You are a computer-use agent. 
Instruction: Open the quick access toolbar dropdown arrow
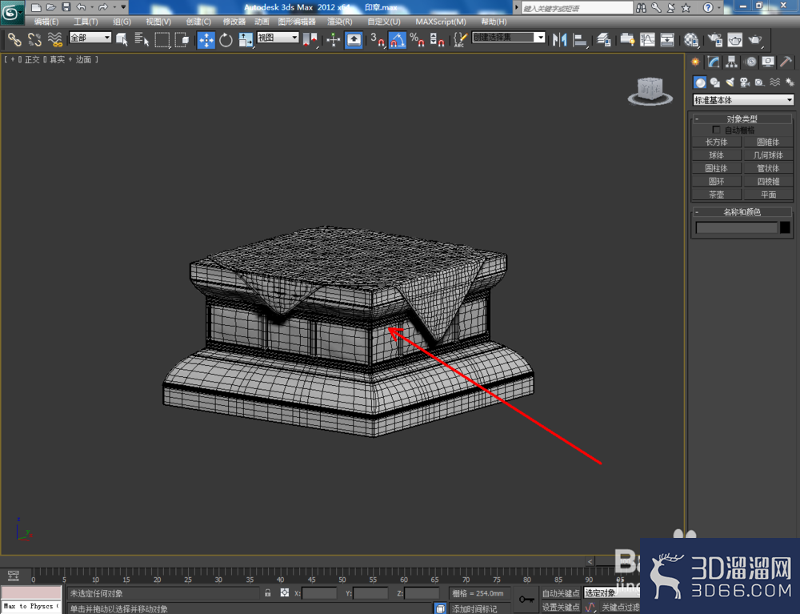tap(123, 7)
